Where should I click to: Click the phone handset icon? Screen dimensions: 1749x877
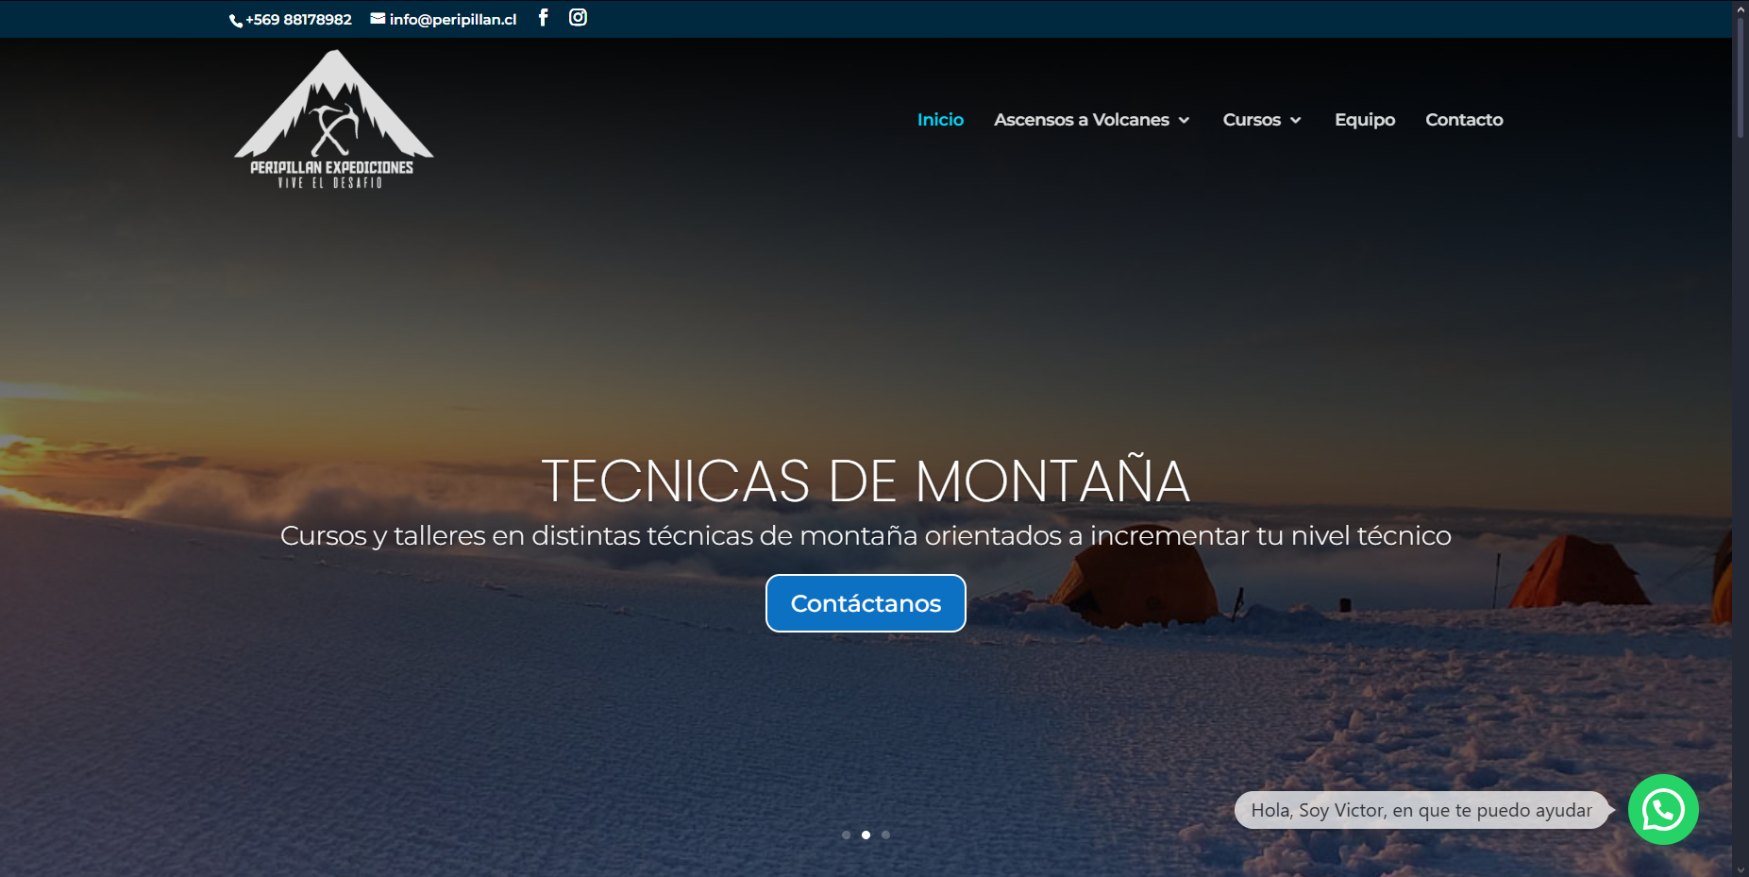click(235, 21)
